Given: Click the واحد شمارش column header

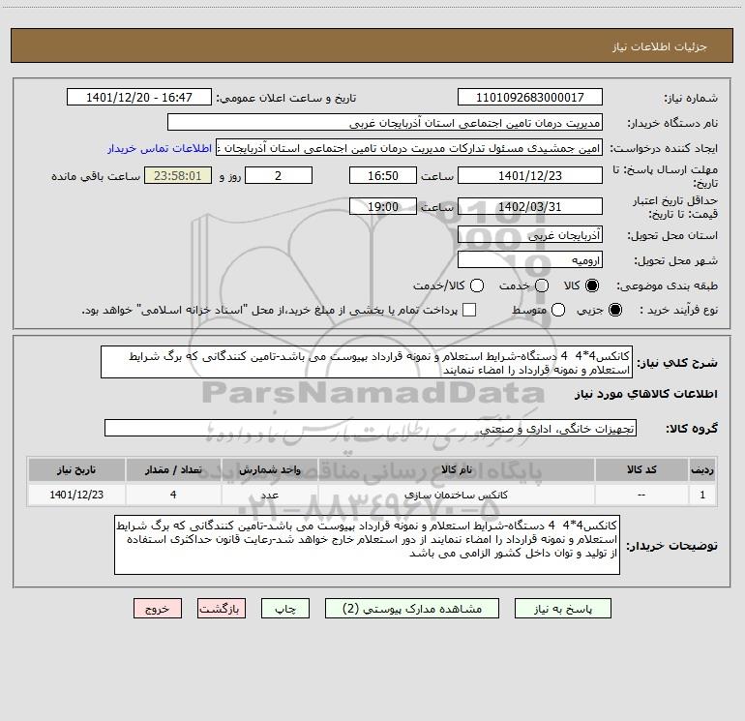Looking at the screenshot, I should 269,469.
